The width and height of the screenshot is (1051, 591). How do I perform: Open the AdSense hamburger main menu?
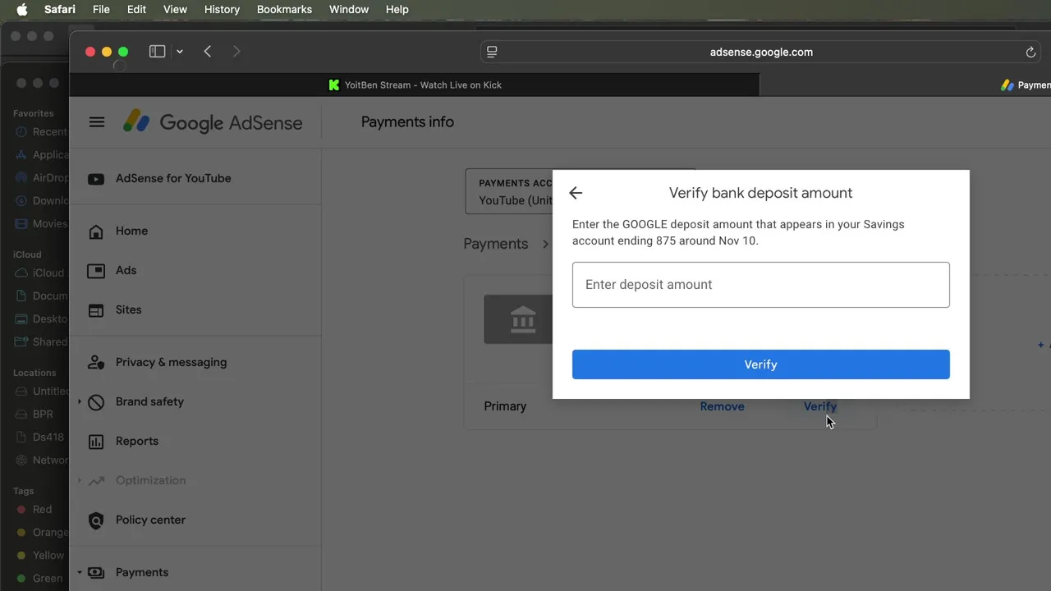97,122
